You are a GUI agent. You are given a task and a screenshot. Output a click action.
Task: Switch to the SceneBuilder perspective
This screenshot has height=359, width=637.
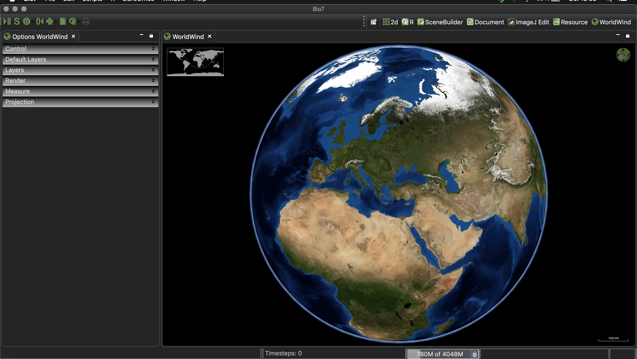(x=440, y=22)
